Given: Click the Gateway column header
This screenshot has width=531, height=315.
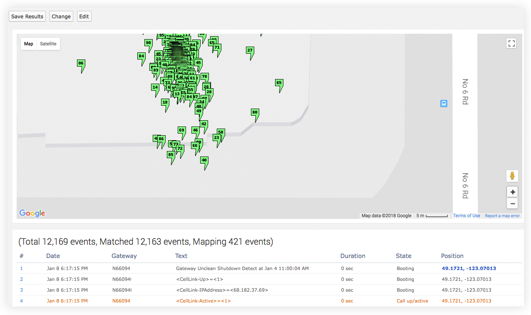Looking at the screenshot, I should pyautogui.click(x=124, y=256).
